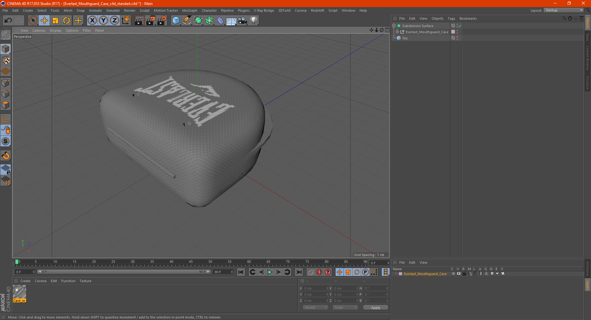Toggle Snap enable icon

click(6, 156)
